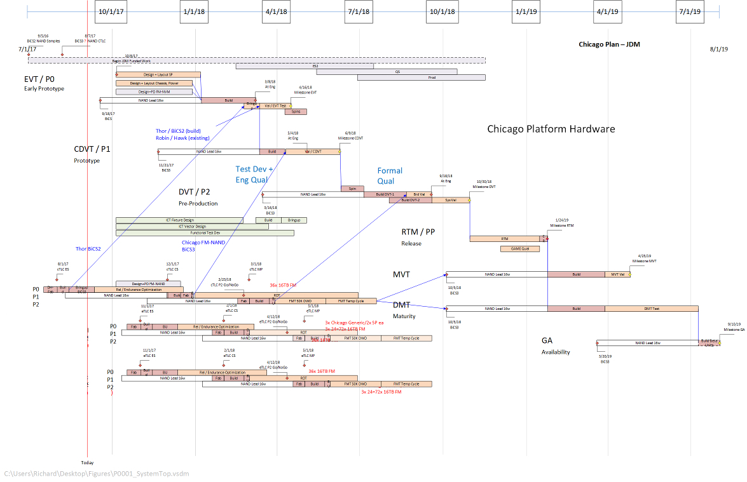Select the 7/1/19 date box on the timeline

pos(690,11)
